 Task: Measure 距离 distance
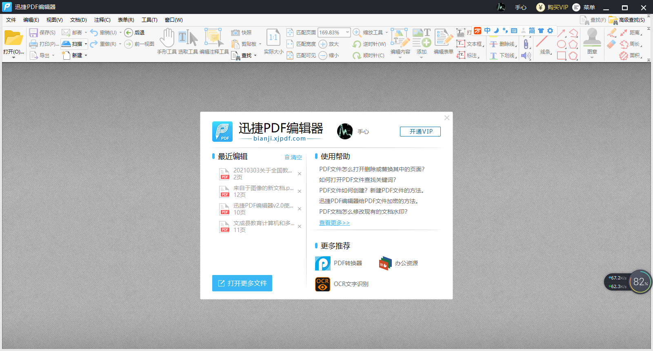[631, 33]
